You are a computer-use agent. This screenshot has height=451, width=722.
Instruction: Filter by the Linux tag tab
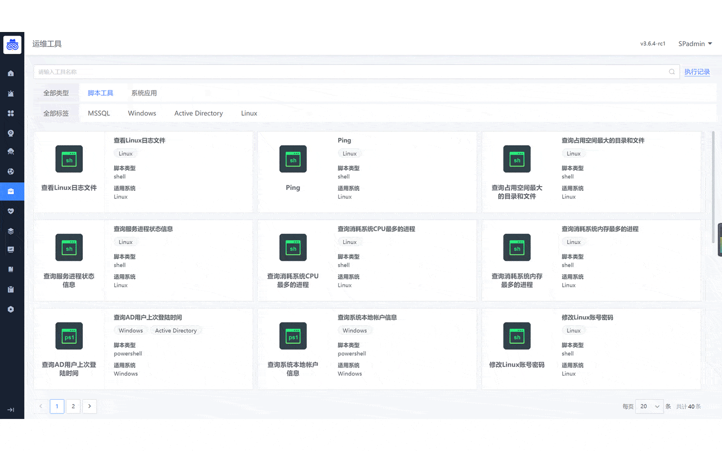coord(249,113)
